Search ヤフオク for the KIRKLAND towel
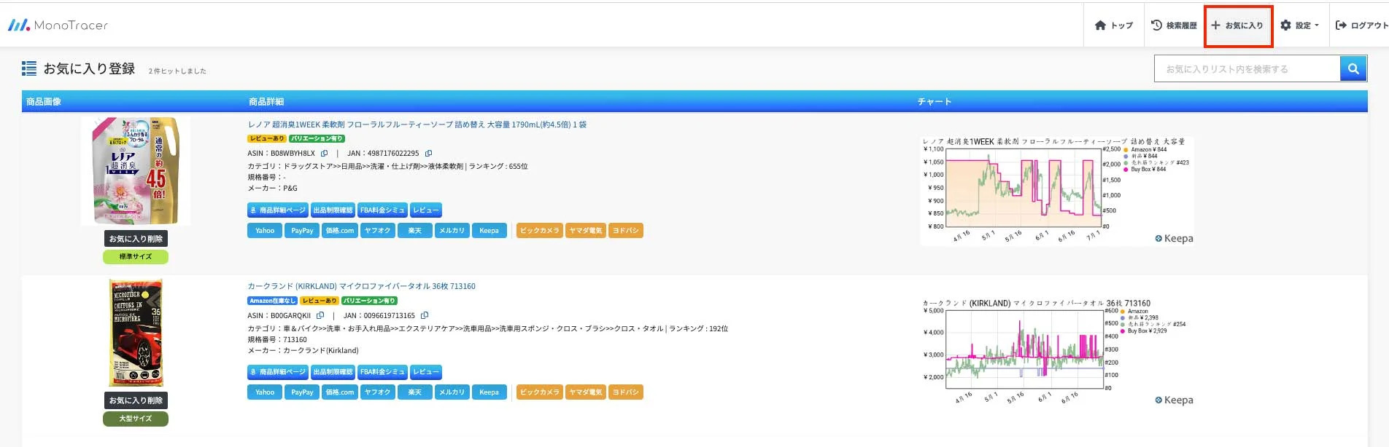 [377, 392]
